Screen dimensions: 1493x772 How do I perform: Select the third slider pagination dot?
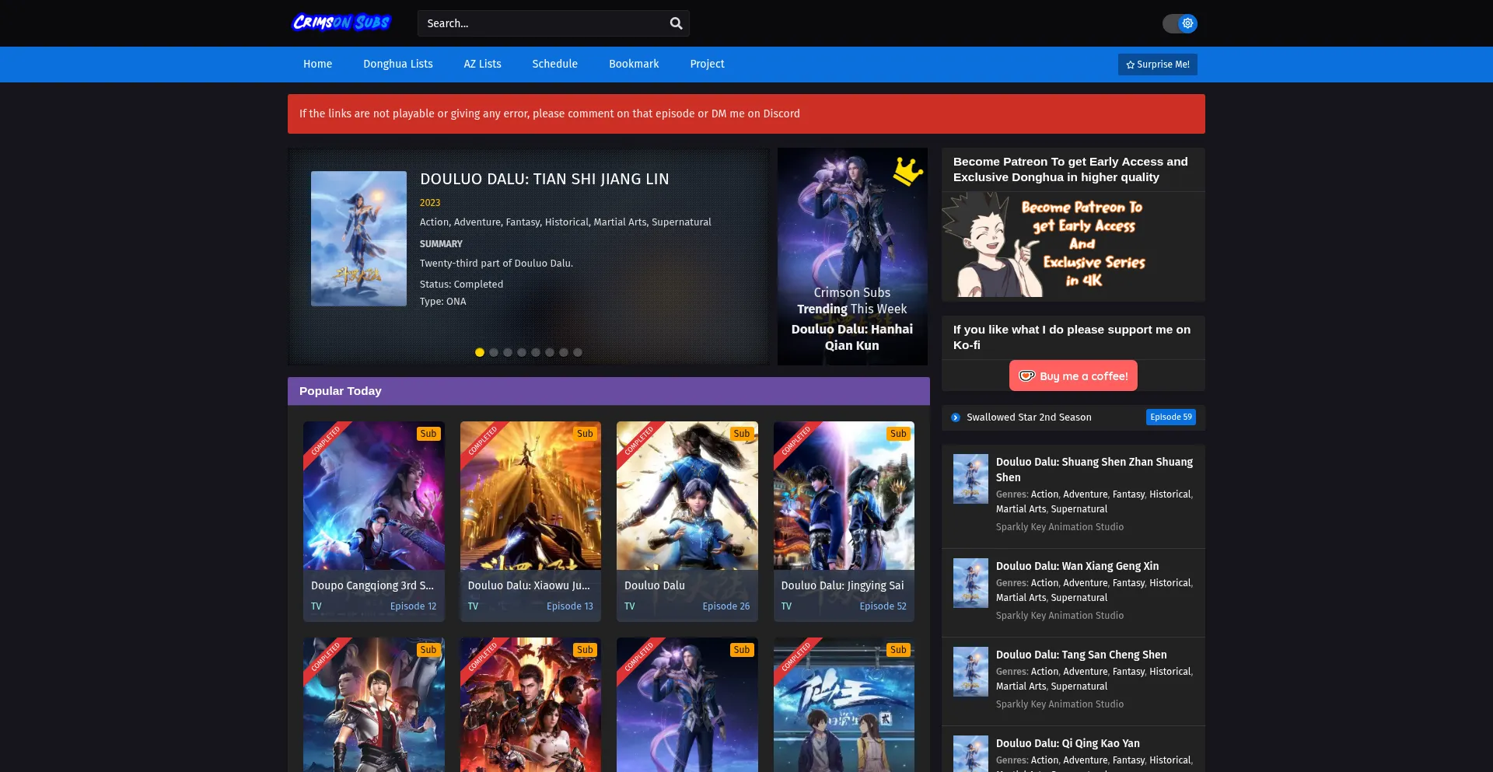[508, 352]
